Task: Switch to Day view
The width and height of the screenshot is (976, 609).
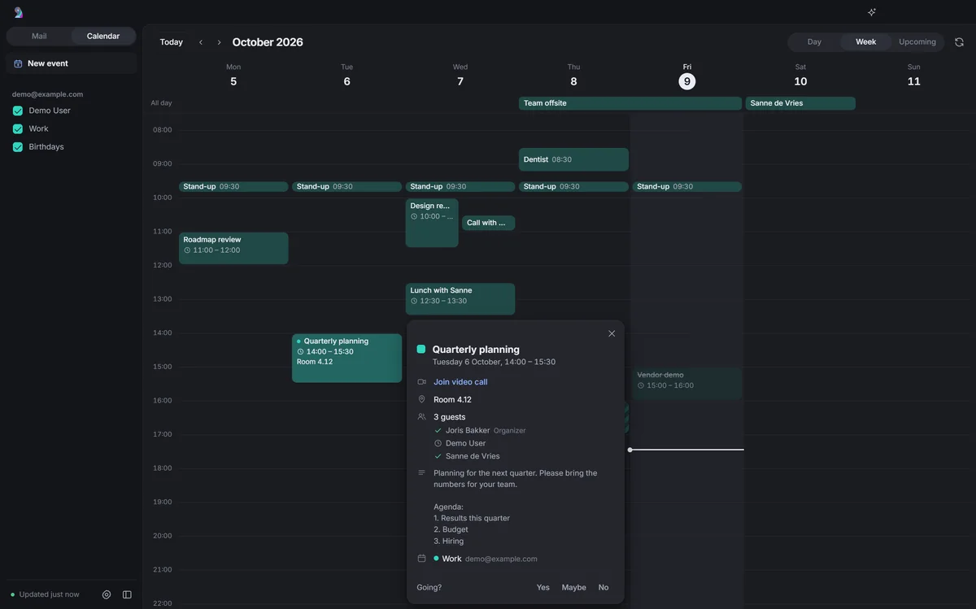Action: click(x=814, y=42)
